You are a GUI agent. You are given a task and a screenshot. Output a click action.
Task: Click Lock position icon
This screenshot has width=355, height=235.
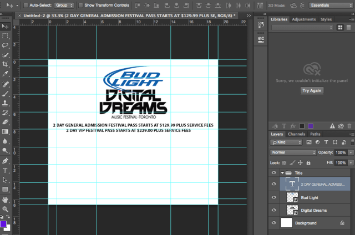pyautogui.click(x=300, y=162)
